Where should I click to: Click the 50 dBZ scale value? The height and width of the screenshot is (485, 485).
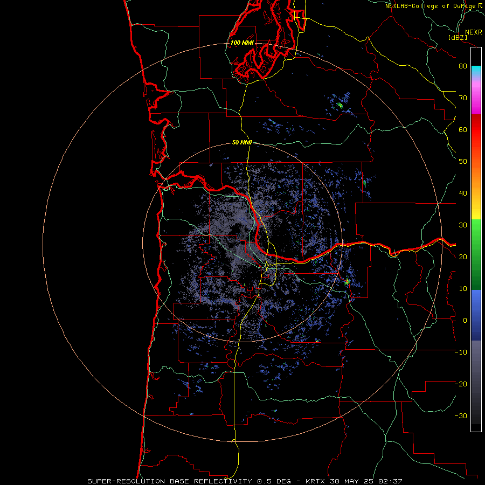coord(463,162)
